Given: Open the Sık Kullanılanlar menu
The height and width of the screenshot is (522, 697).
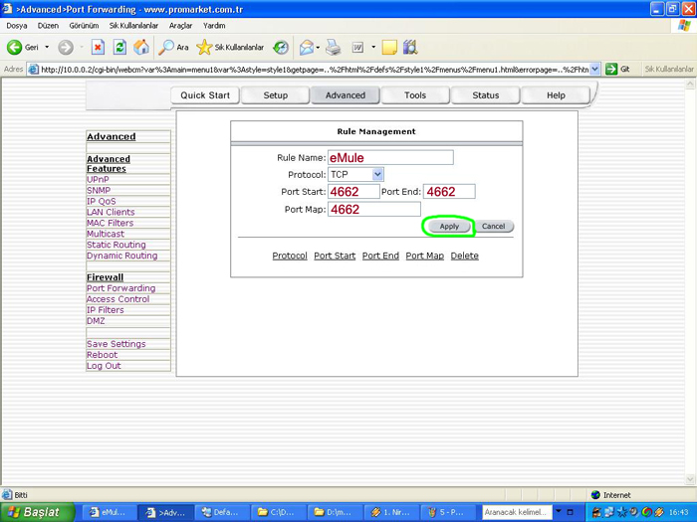Looking at the screenshot, I should (133, 26).
